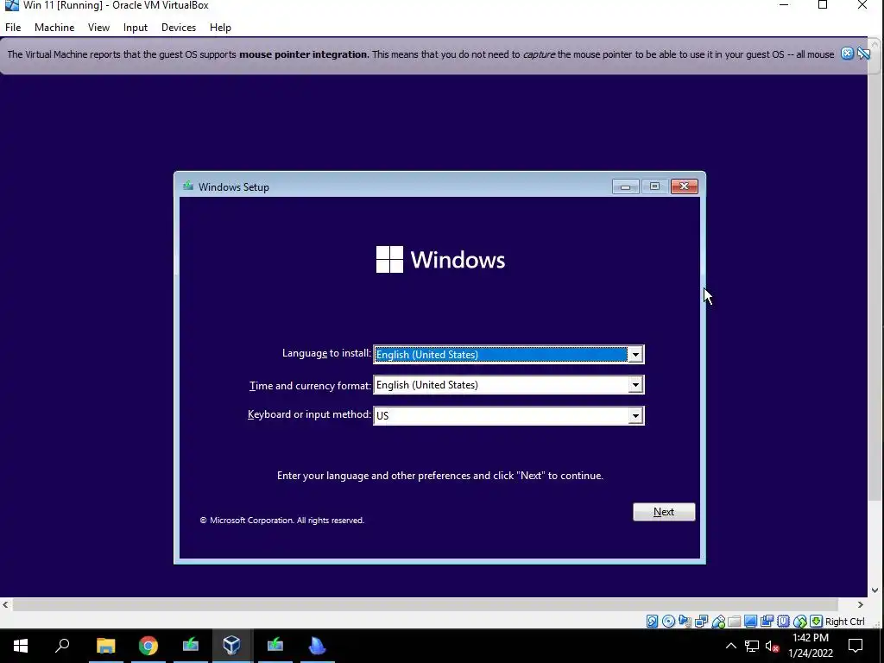The height and width of the screenshot is (663, 884).
Task: Click the network adapters indicator icon
Action: point(701,622)
